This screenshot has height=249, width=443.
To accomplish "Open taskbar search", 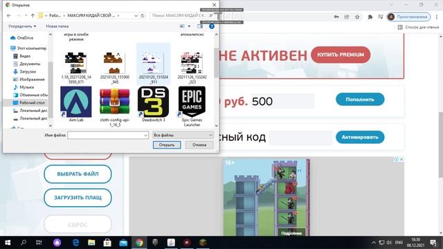I will click(x=24, y=243).
